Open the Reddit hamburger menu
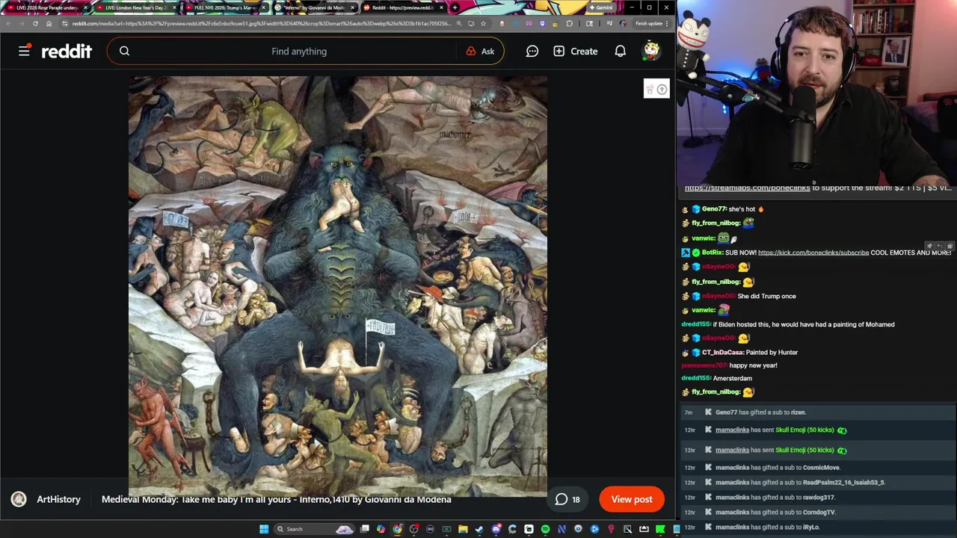This screenshot has width=957, height=538. tap(24, 51)
